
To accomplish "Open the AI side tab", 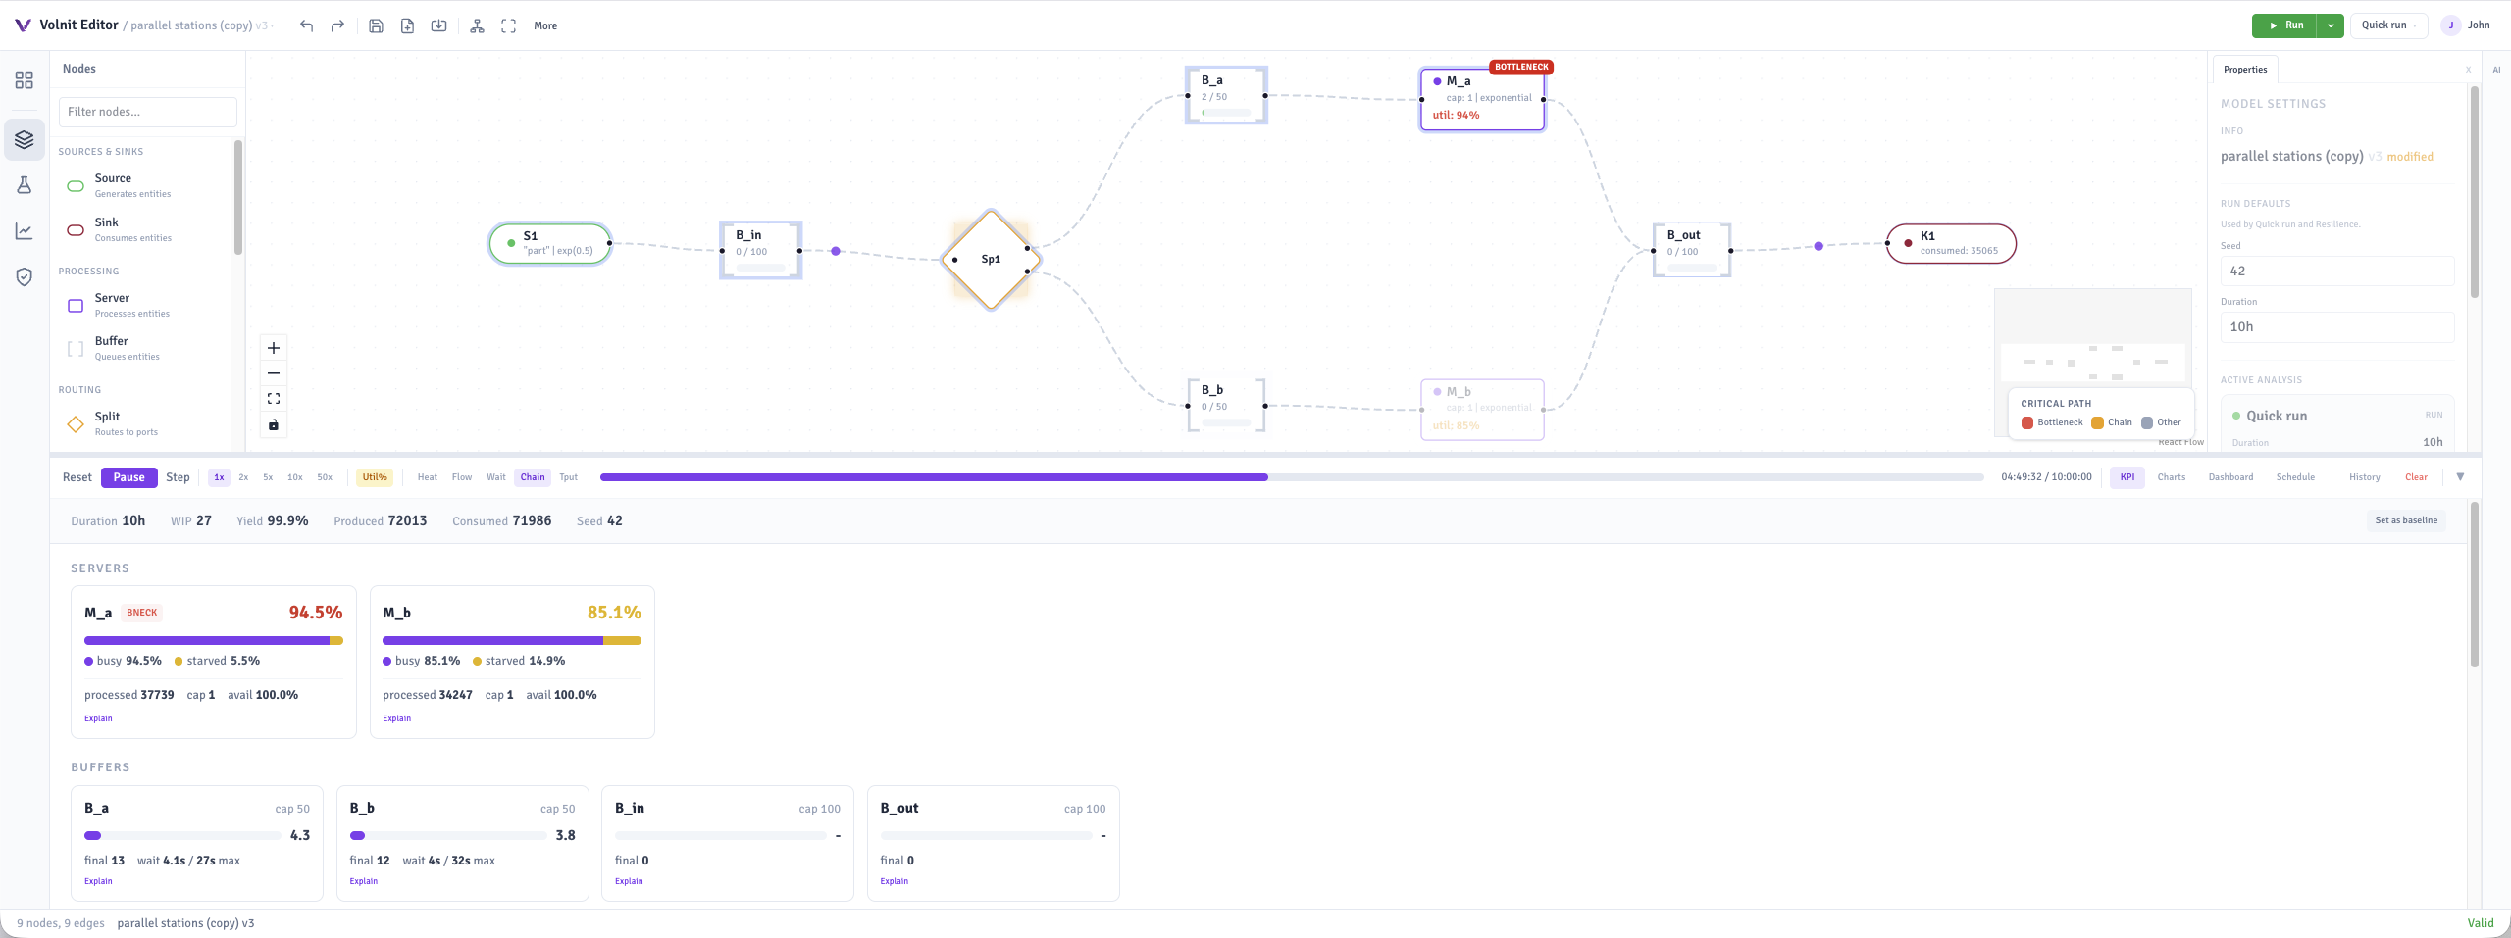I will [2496, 70].
